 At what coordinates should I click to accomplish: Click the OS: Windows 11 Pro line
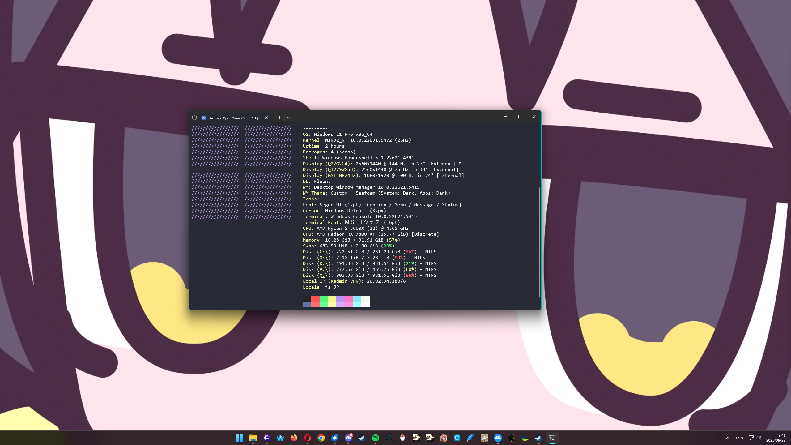click(x=338, y=134)
